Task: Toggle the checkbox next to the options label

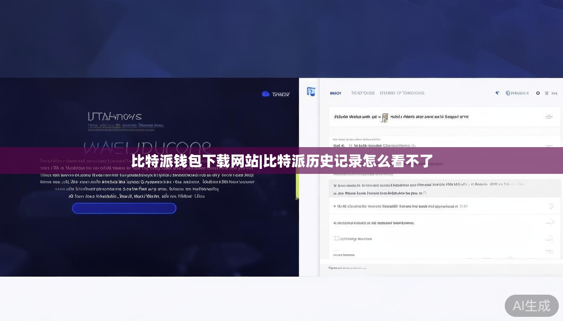Action: click(337, 238)
